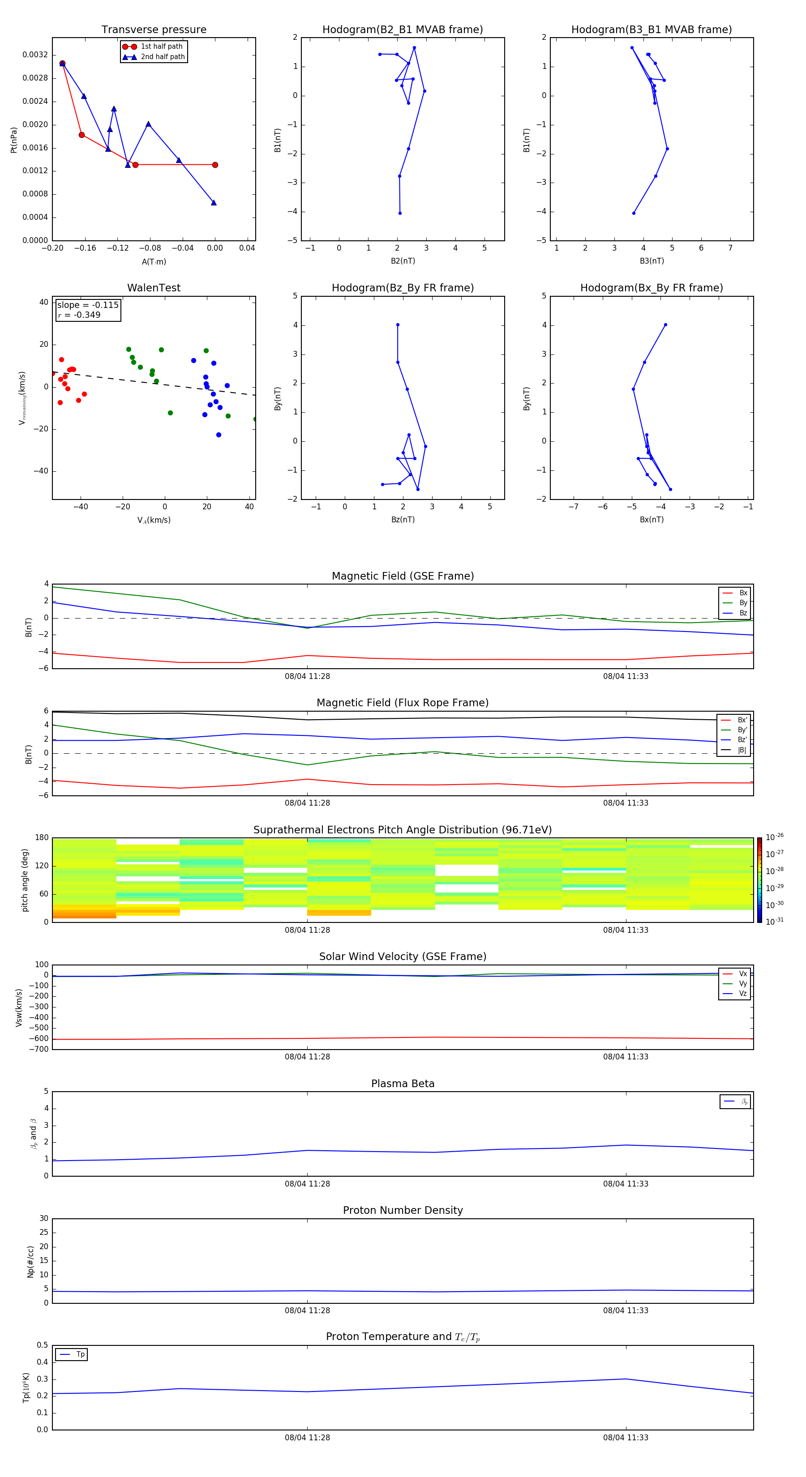Image resolution: width=806 pixels, height=1477 pixels.
Task: Click 'B3(nT)' x-axis label
Action: tap(652, 261)
